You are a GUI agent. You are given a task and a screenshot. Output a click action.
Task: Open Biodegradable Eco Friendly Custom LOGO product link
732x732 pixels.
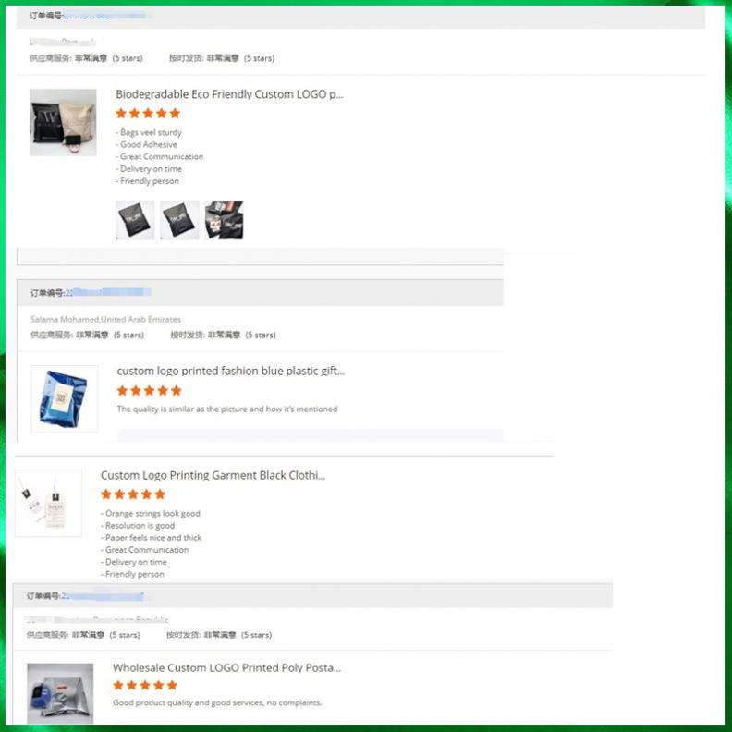(x=229, y=94)
